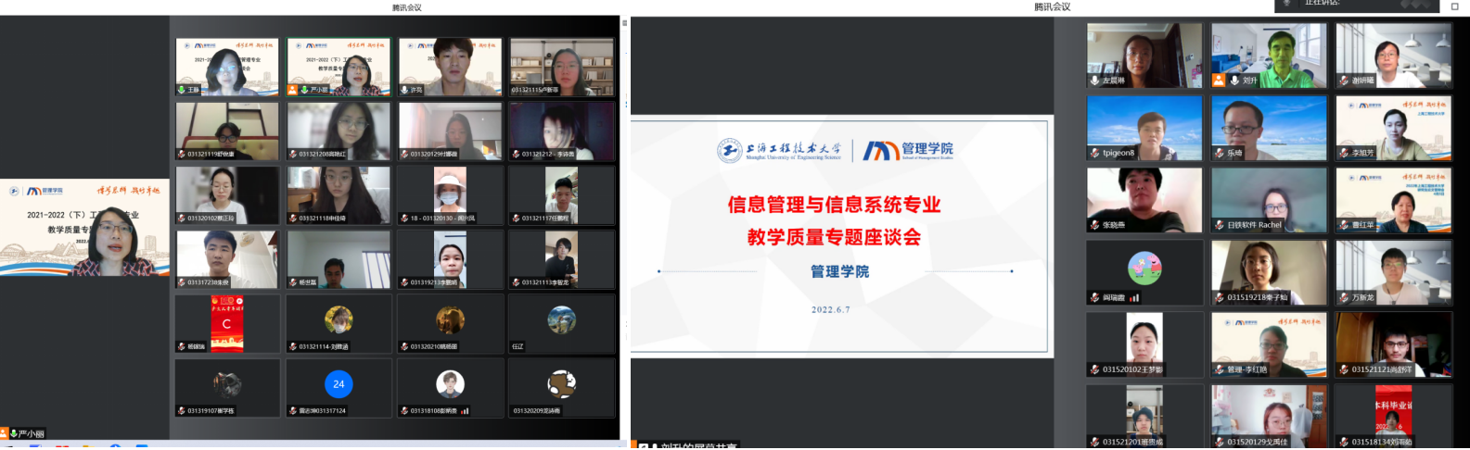This screenshot has width=1470, height=450.
Task: Click the muted mic icon beside 031321119
Action: point(182,155)
